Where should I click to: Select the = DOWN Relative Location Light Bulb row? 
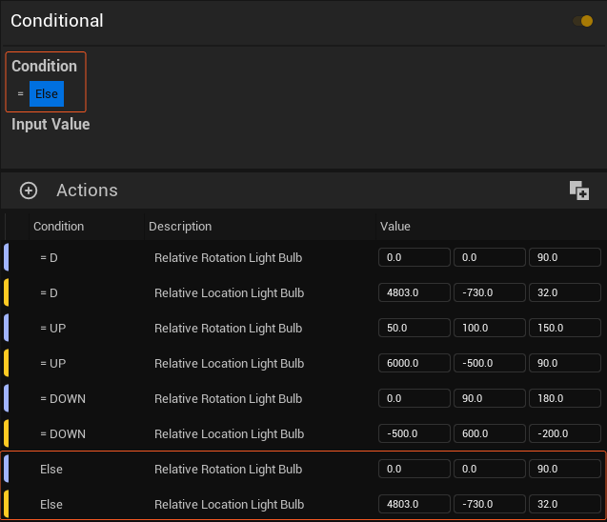coord(229,434)
